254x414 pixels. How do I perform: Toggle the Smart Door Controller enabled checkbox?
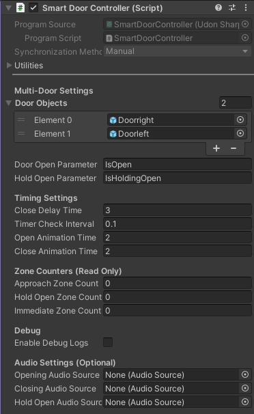(33, 8)
